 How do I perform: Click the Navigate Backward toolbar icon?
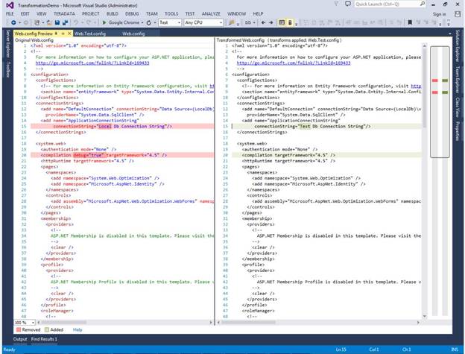[13, 22]
